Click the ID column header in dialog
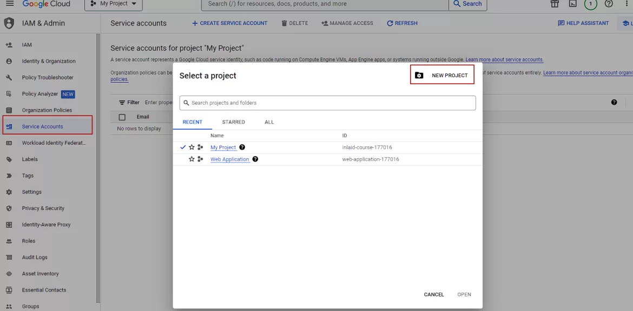Image resolution: width=633 pixels, height=311 pixels. point(345,136)
